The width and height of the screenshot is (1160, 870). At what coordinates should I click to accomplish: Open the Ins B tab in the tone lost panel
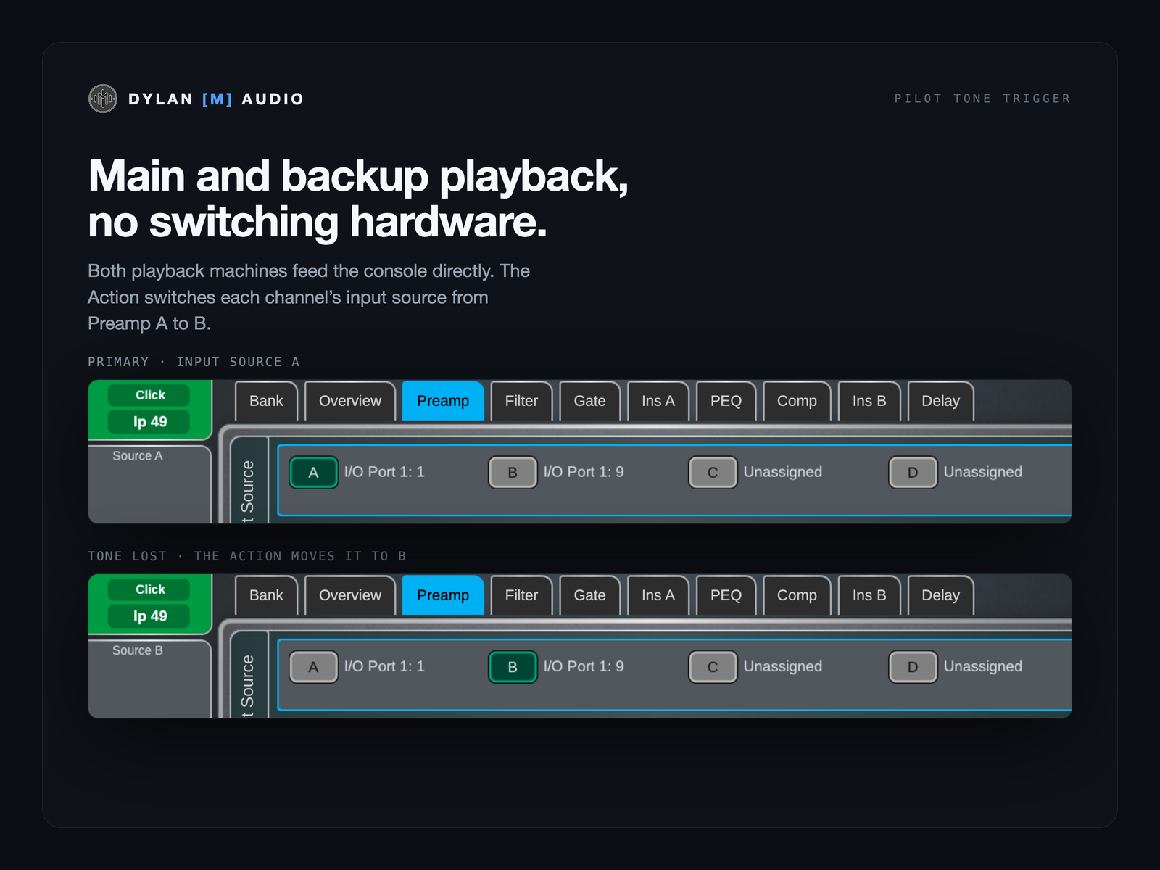(869, 595)
